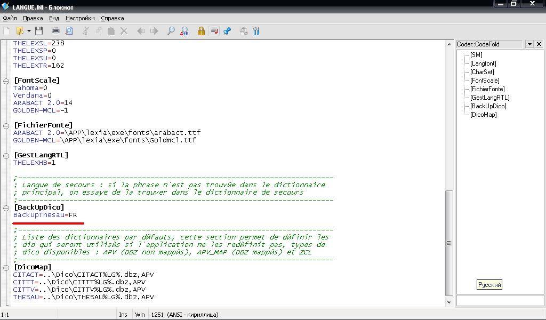This screenshot has height=320, width=546.
Task: Open the Файл menu
Action: [10, 18]
